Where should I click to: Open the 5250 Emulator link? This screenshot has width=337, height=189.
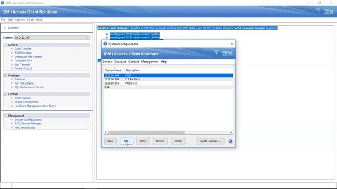coord(23,52)
